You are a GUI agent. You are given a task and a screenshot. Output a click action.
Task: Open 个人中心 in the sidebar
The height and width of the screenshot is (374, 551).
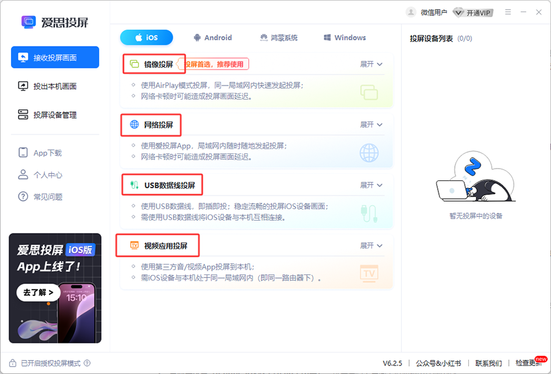[40, 175]
